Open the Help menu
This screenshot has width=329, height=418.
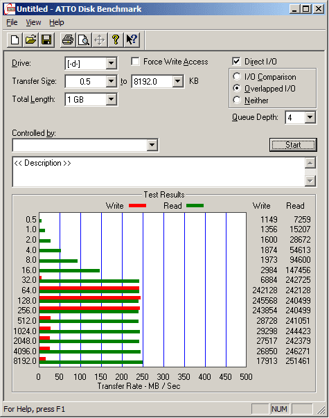(57, 22)
